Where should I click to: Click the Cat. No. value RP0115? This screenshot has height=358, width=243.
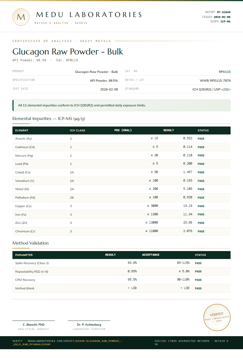coord(225,72)
